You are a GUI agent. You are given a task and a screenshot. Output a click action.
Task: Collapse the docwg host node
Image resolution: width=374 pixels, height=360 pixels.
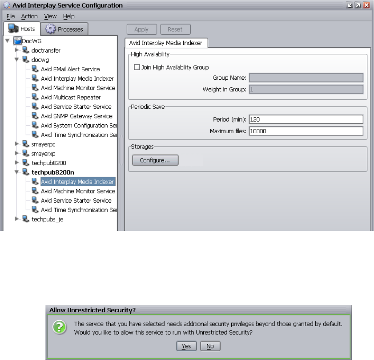[17, 60]
